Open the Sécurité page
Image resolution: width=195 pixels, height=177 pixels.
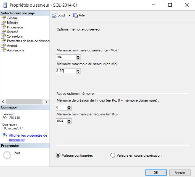point(12,32)
